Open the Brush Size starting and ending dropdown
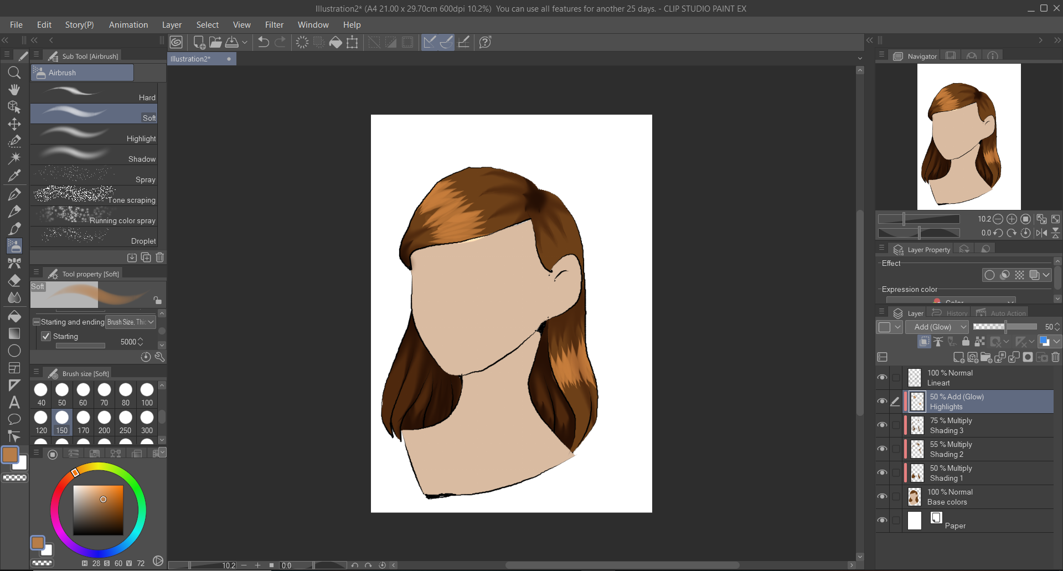This screenshot has width=1063, height=571. point(131,322)
